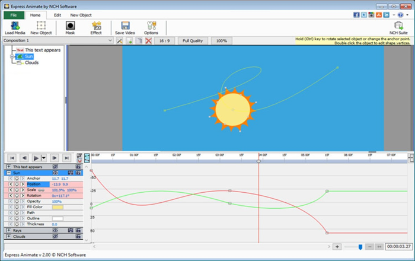This screenshot has width=415, height=261.
Task: Click the Scale proportion link icon
Action: 41,190
